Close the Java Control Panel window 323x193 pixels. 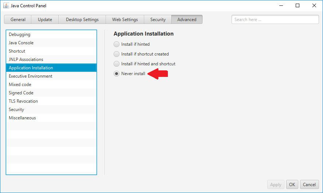point(314,5)
